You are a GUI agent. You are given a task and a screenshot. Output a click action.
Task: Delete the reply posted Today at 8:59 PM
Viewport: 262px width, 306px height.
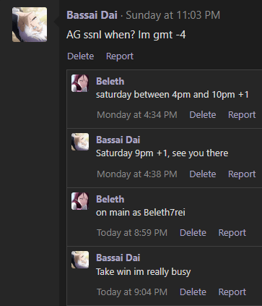[193, 233]
